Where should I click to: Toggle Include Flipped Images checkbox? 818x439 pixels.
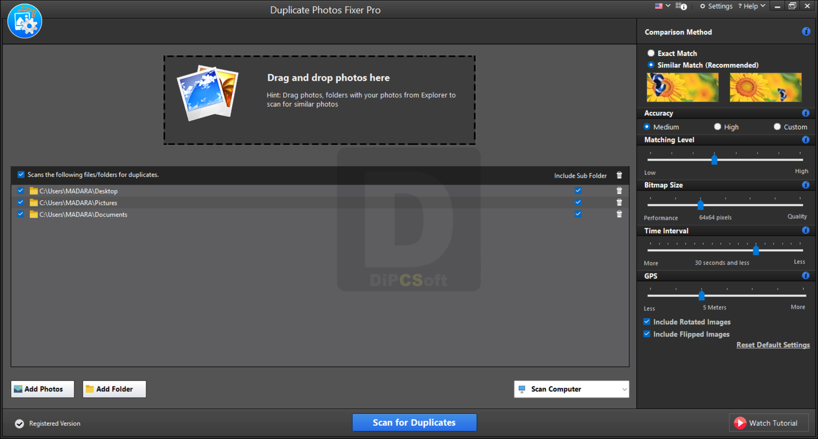647,334
